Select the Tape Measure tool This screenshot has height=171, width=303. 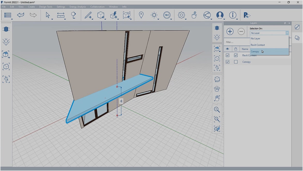(61, 15)
